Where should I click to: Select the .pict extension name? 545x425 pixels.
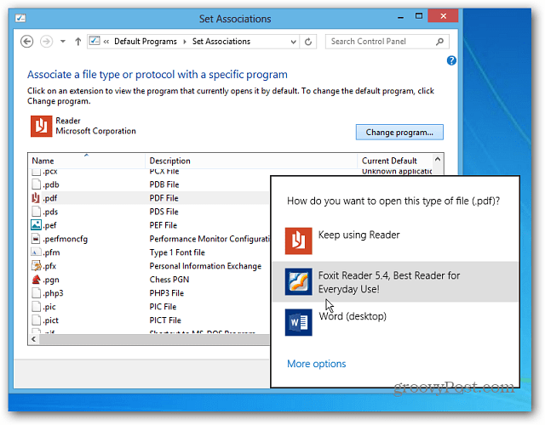51,320
